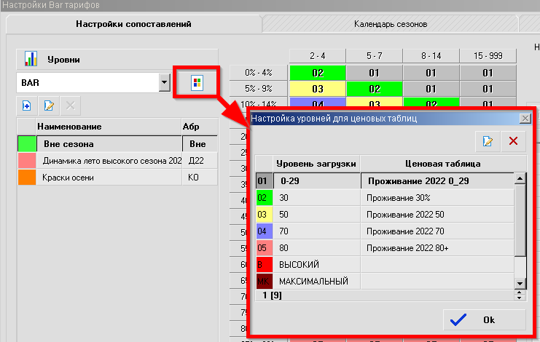Click the green Вне сезона color swatch
This screenshot has height=342, width=540.
(27, 143)
